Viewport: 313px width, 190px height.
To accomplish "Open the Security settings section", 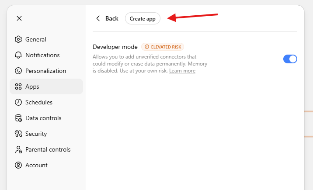I will point(46,134).
